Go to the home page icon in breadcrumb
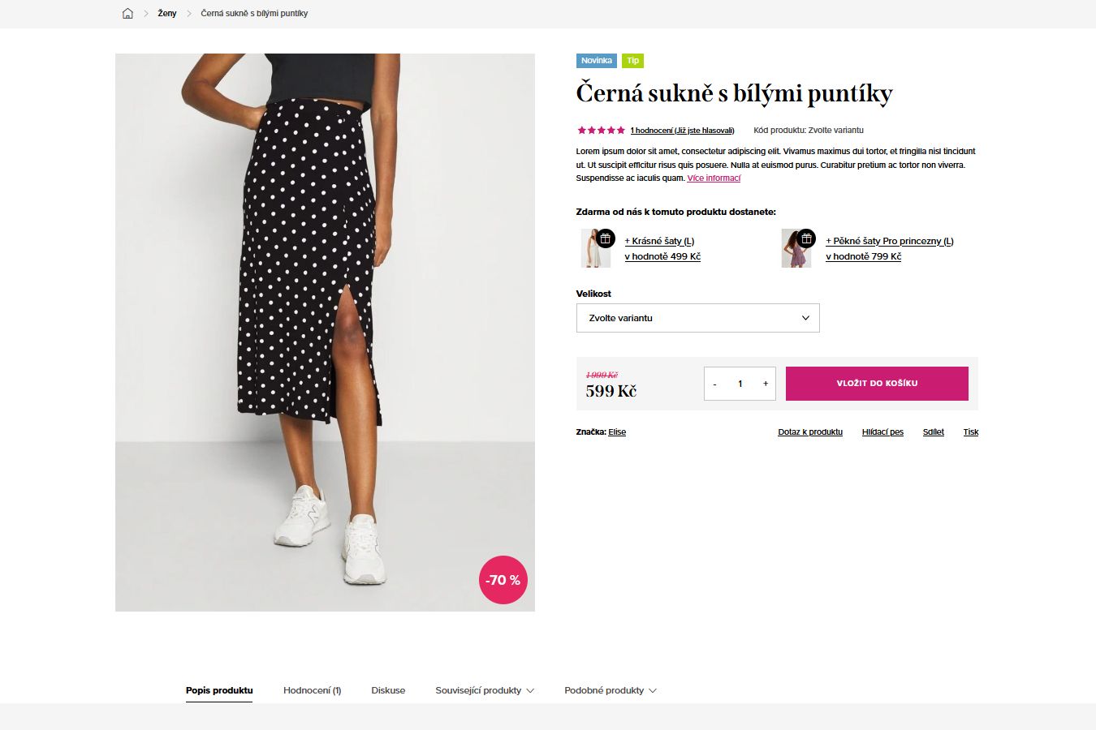This screenshot has width=1096, height=730. click(x=127, y=13)
